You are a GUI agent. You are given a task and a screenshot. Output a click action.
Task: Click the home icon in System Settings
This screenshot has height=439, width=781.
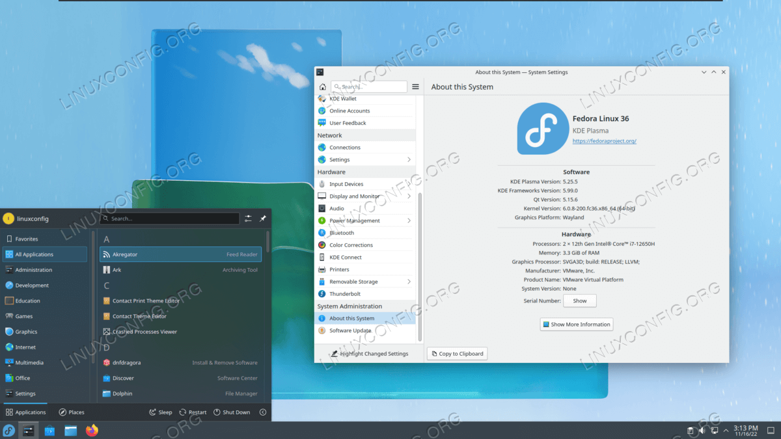tap(322, 86)
